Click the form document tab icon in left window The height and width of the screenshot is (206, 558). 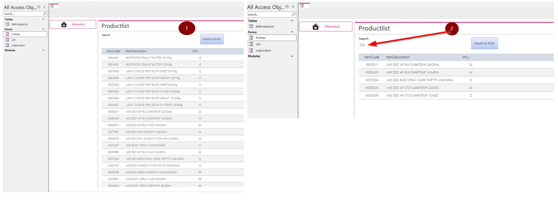click(52, 6)
